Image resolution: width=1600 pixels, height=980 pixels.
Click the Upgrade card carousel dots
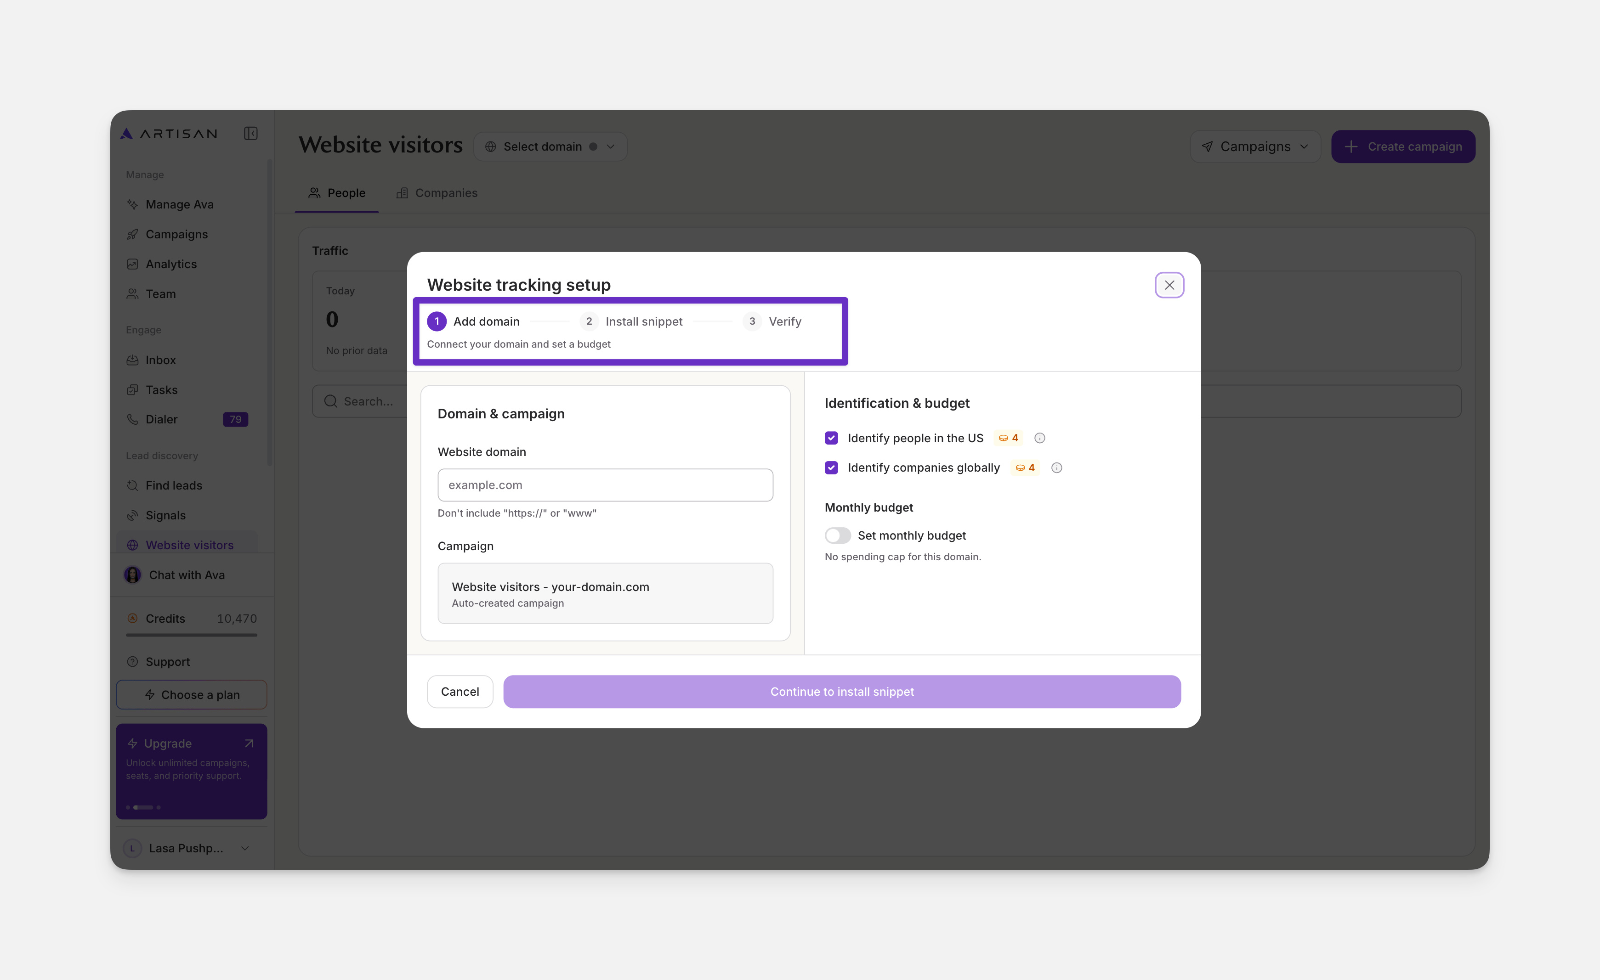pos(143,807)
